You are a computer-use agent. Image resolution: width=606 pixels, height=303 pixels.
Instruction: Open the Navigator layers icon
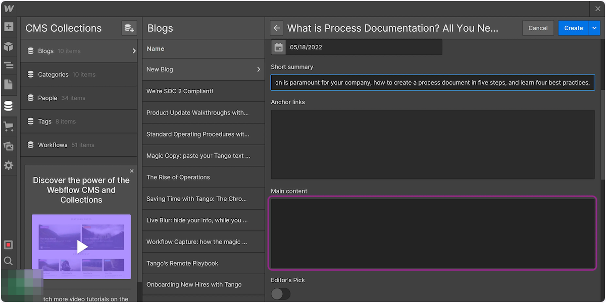click(x=8, y=65)
